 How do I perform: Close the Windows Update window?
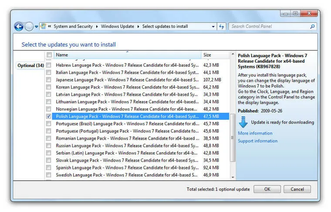click(309, 13)
